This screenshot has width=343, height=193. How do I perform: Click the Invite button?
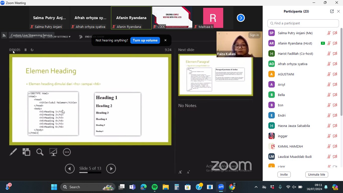[284, 175]
